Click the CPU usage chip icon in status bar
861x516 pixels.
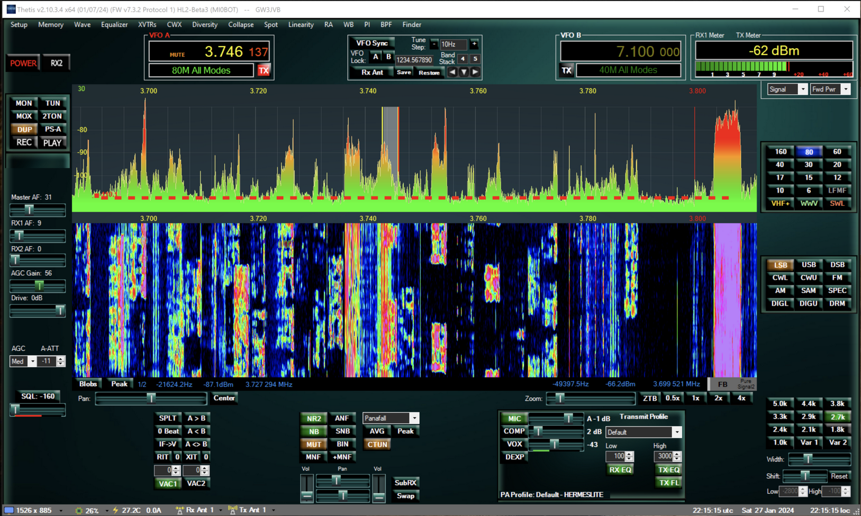point(79,511)
